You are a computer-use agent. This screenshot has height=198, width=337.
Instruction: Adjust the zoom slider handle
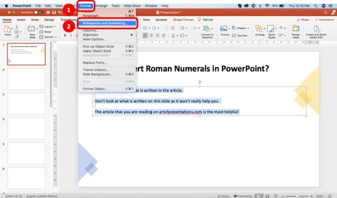coord(297,196)
